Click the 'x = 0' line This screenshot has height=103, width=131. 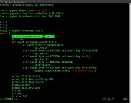point(4,22)
